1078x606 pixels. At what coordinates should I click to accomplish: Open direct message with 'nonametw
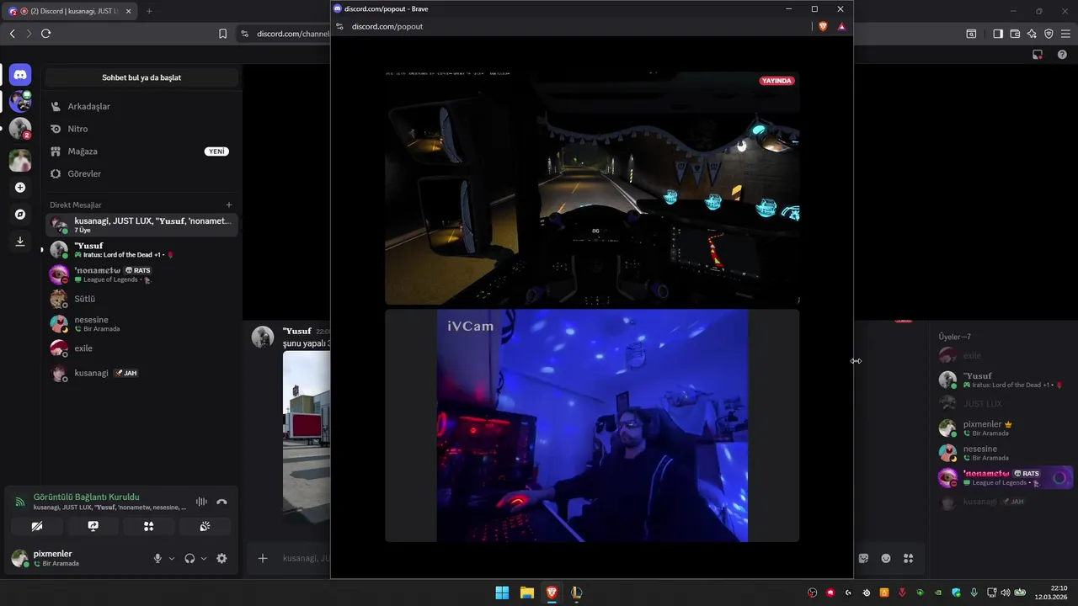coord(141,274)
